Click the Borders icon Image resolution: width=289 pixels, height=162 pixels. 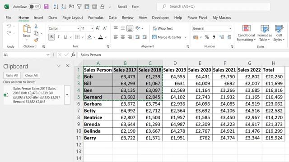click(77, 37)
